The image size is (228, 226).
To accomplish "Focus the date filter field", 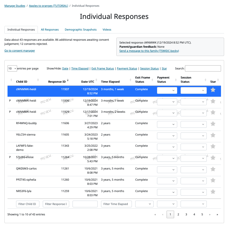I will point(85,204).
